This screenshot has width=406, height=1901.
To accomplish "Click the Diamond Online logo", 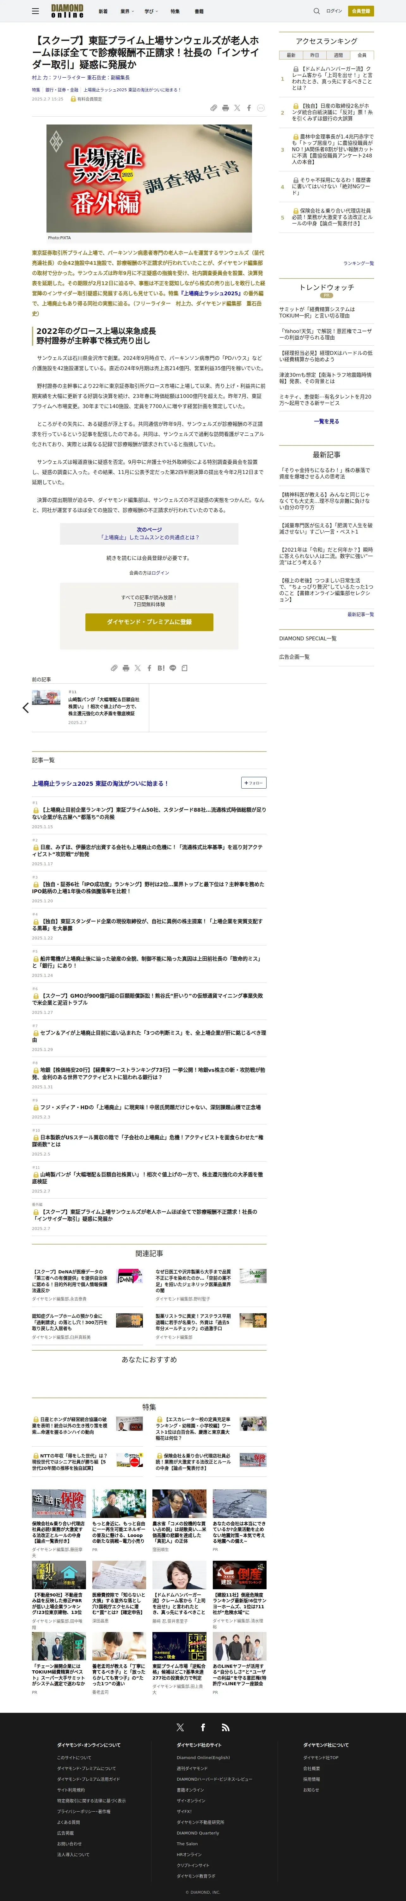I will 67,11.
